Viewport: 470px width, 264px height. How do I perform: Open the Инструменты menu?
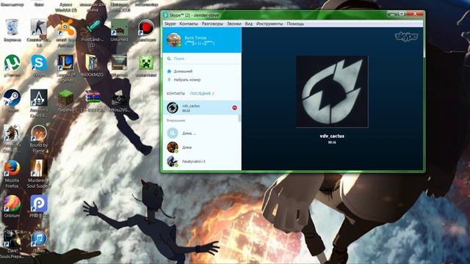[x=270, y=23]
